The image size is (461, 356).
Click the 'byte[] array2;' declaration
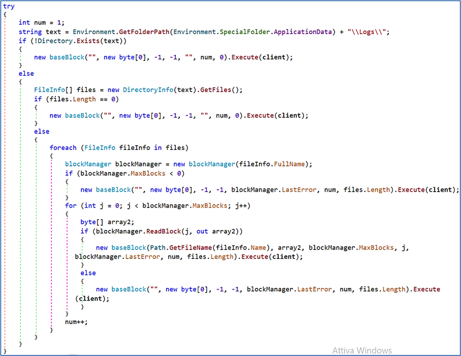coord(107,222)
